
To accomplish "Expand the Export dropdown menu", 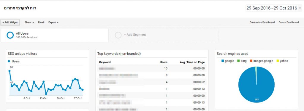I will (53, 22).
